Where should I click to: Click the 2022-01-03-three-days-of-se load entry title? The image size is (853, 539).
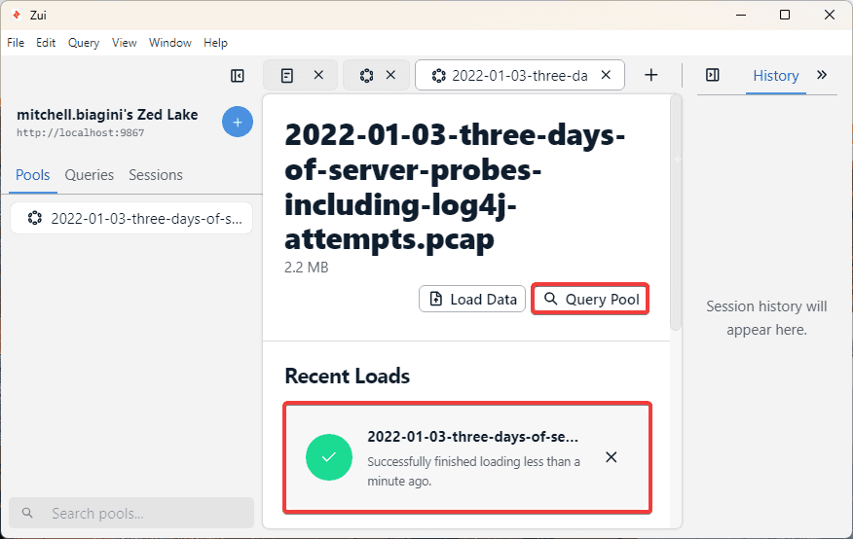(472, 436)
